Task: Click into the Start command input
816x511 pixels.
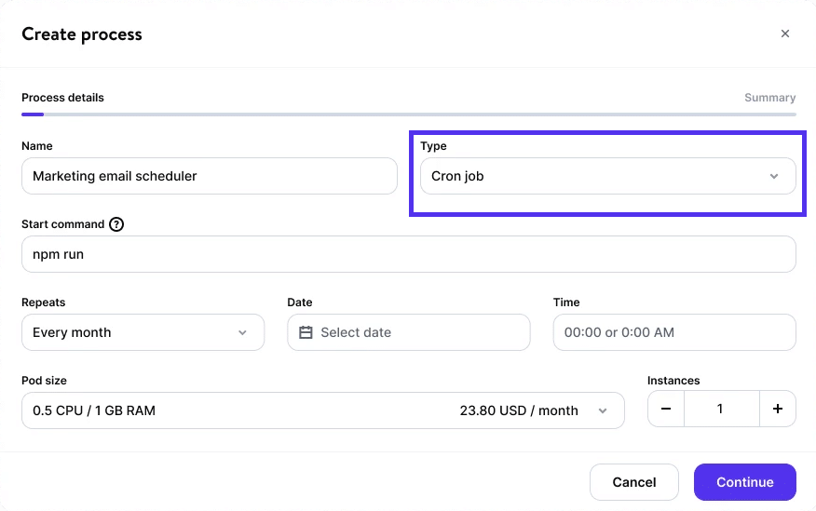Action: click(x=408, y=254)
